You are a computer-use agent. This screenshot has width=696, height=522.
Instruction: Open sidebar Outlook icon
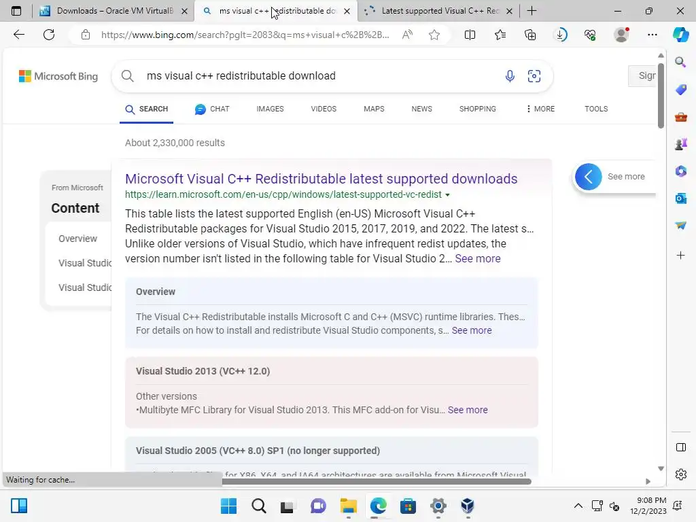click(680, 198)
